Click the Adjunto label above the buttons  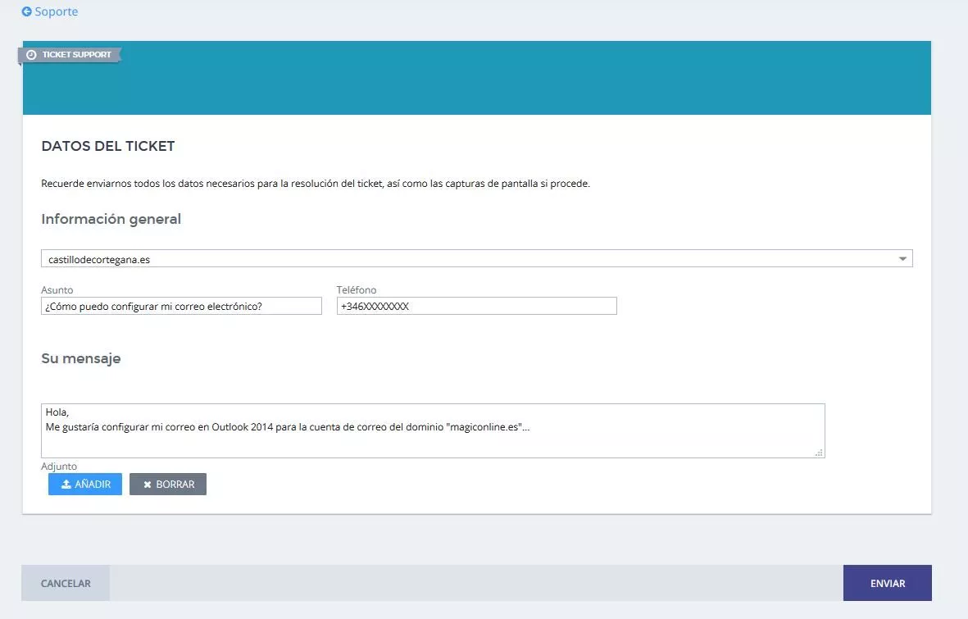(59, 467)
